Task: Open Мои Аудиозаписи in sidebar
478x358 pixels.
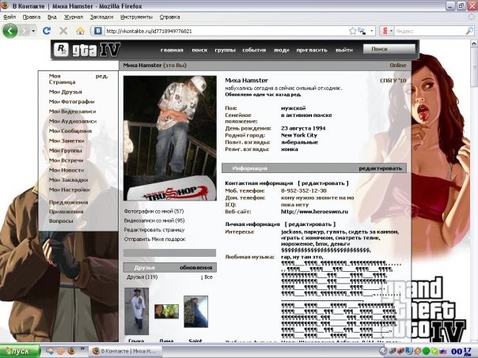Action: click(x=73, y=121)
